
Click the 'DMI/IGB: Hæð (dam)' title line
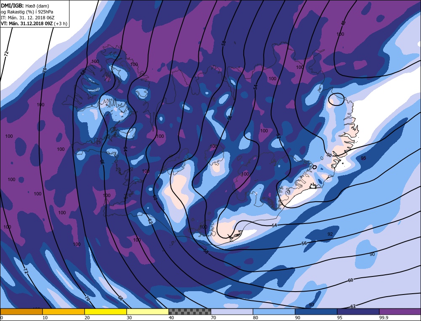click(25, 5)
